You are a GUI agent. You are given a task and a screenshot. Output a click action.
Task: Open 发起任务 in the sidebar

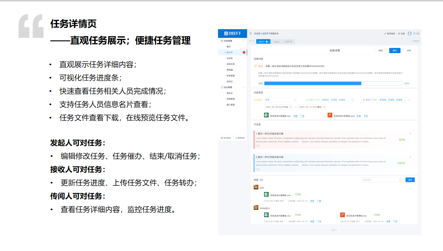coord(231,64)
